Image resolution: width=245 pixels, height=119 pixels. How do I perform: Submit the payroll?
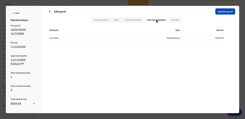[225, 11]
